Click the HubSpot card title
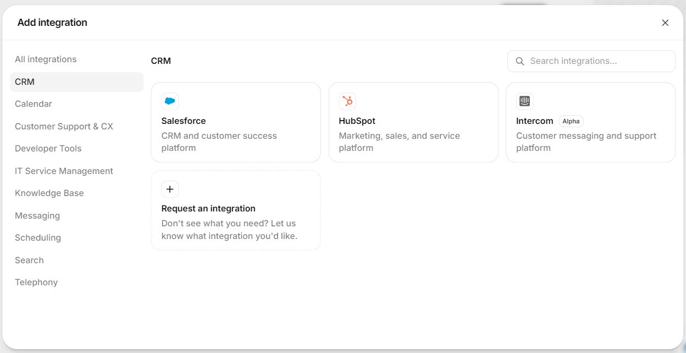Viewport: 686px width, 353px height. tap(357, 121)
